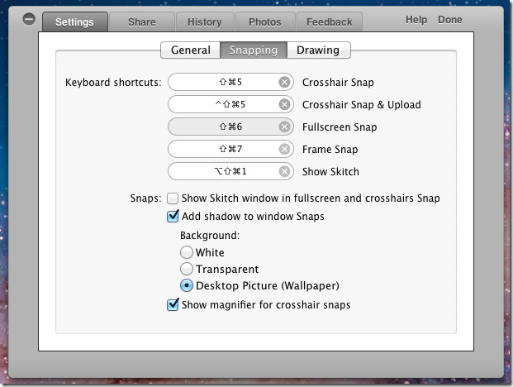513x387 pixels.
Task: Clear the Fullscreen Snap shortcut
Action: (284, 127)
